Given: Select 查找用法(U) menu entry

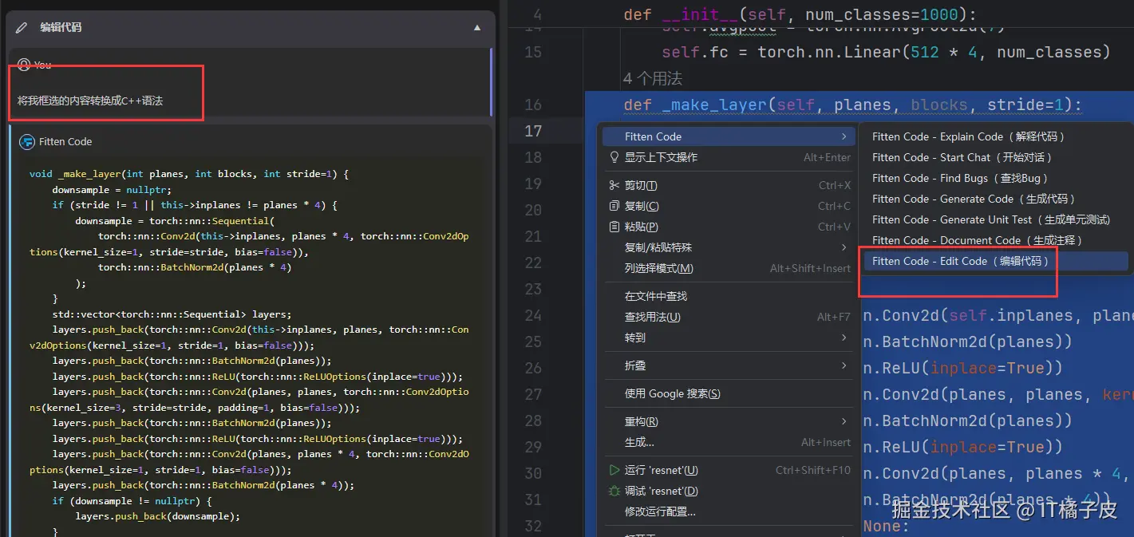Looking at the screenshot, I should [x=729, y=317].
